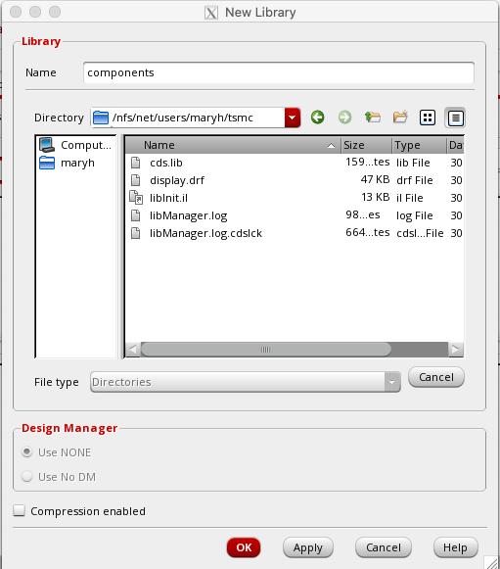Sort by the Type column header

pyautogui.click(x=419, y=145)
